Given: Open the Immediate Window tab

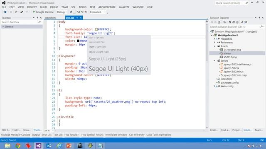Looking at the screenshot, I should [x=116, y=135].
